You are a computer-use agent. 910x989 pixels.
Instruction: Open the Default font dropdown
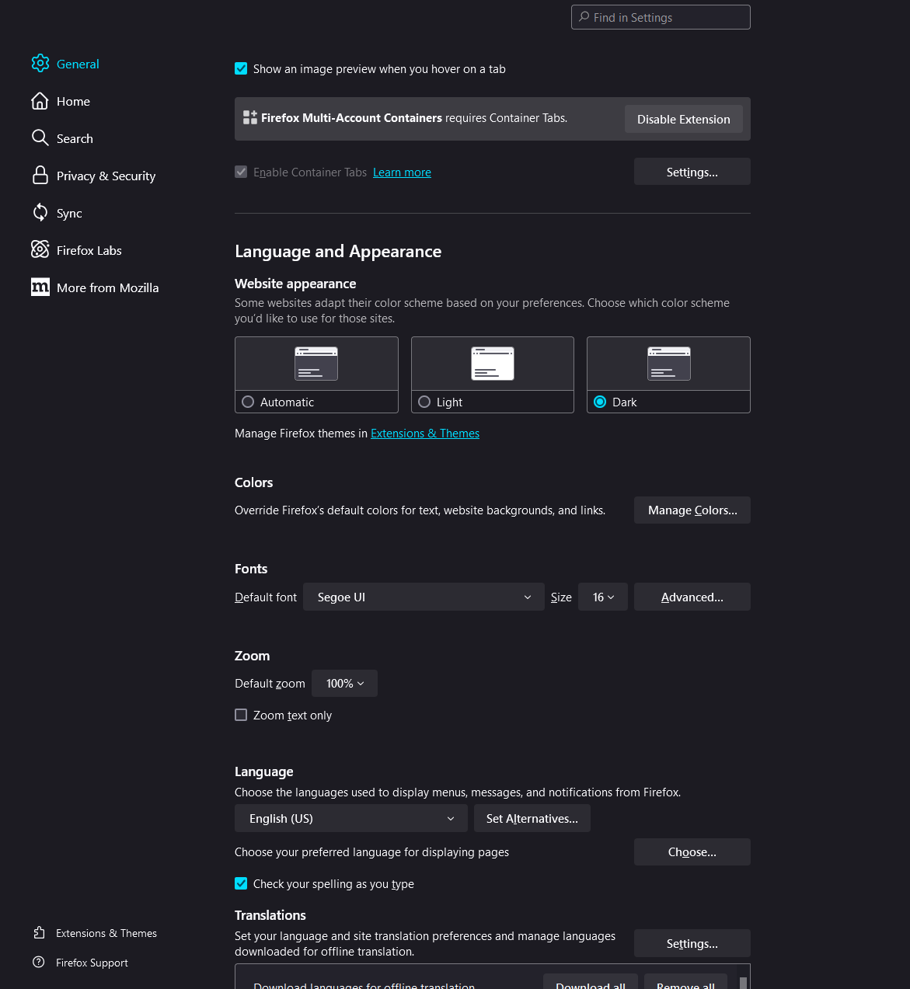[x=424, y=597]
